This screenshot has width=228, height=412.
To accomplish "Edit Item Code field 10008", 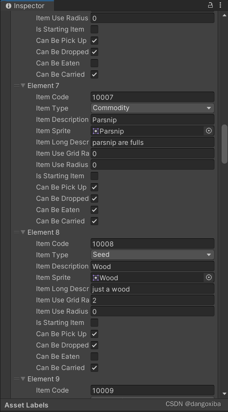I will pyautogui.click(x=152, y=244).
